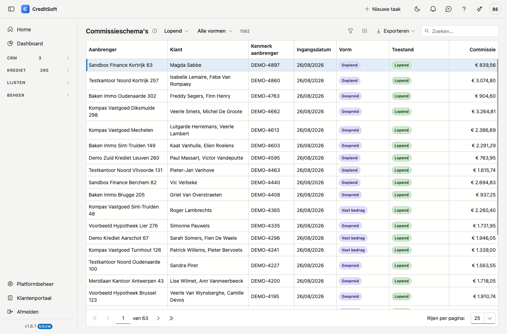The width and height of the screenshot is (507, 334).
Task: Open the Exporteren dropdown
Action: [396, 31]
